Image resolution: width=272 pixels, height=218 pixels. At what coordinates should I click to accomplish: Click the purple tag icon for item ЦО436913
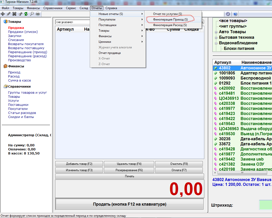216,98
